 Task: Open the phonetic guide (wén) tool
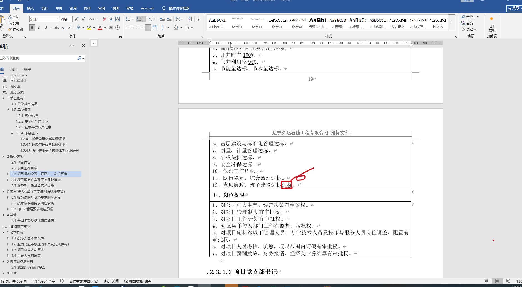pos(111,19)
